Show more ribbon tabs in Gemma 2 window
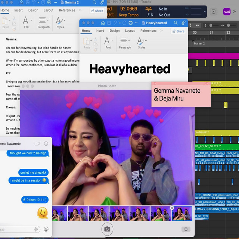The height and width of the screenshot is (239, 239). pyautogui.click(x=80, y=10)
